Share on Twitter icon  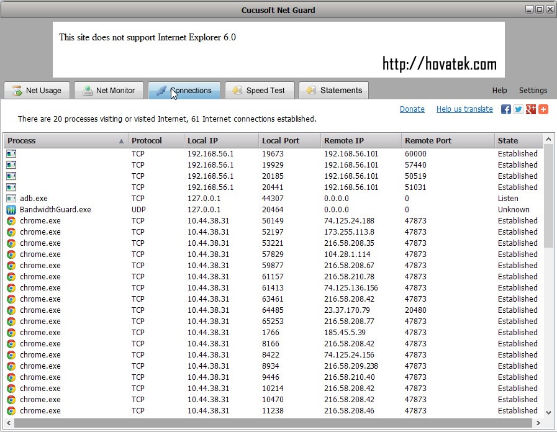point(519,109)
